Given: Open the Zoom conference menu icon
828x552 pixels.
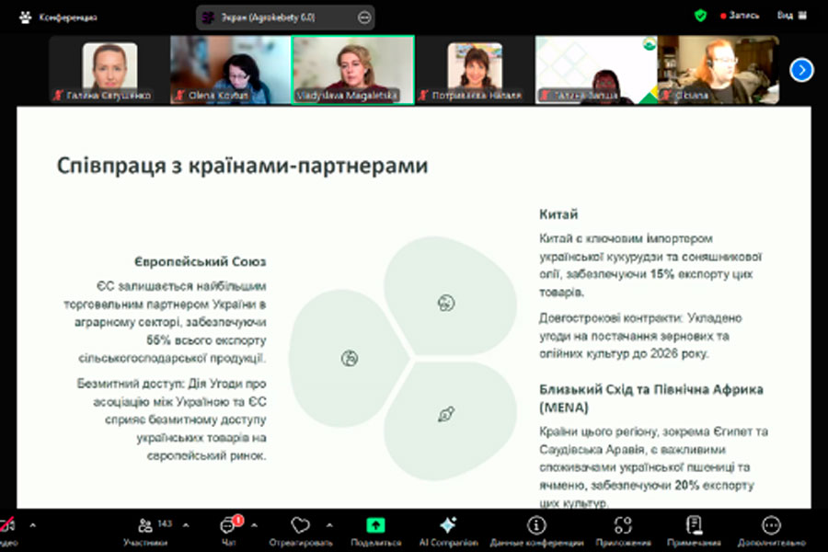Looking at the screenshot, I should click(25, 17).
